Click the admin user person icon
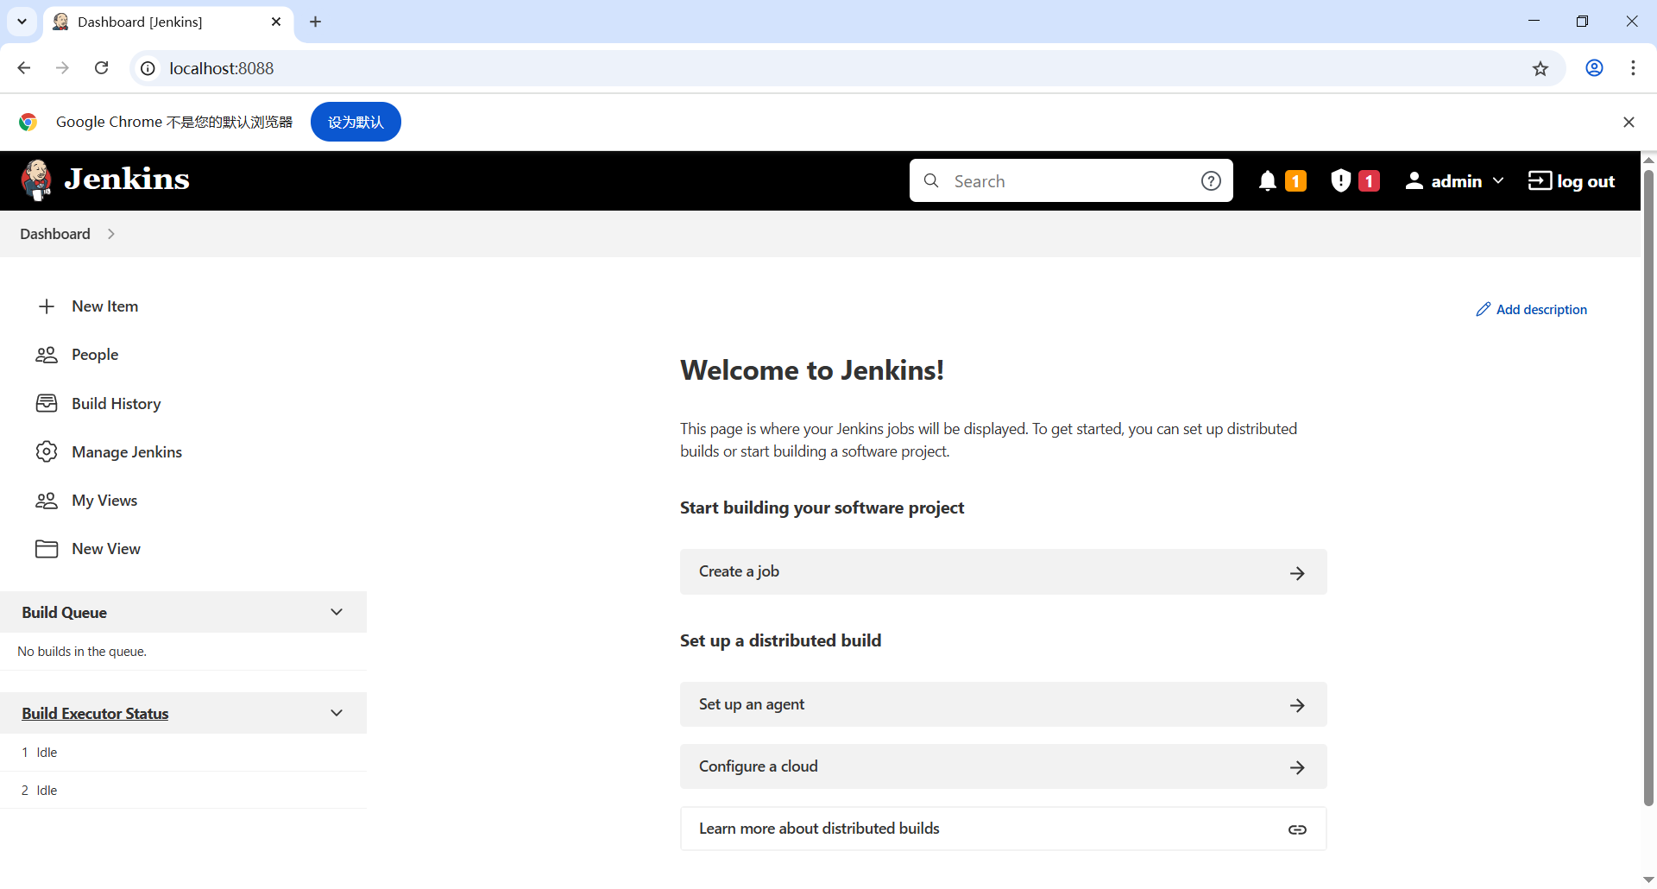Viewport: 1657px width, 889px height. (x=1414, y=180)
